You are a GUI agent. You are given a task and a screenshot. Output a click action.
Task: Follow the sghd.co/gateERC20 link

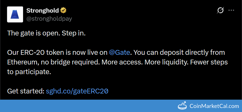(77, 91)
